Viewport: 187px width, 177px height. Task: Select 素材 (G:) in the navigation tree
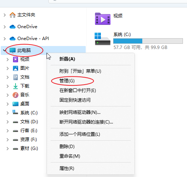[29, 148]
